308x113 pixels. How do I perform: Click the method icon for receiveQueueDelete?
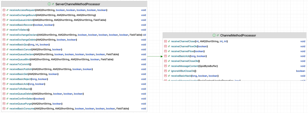tap(4, 94)
